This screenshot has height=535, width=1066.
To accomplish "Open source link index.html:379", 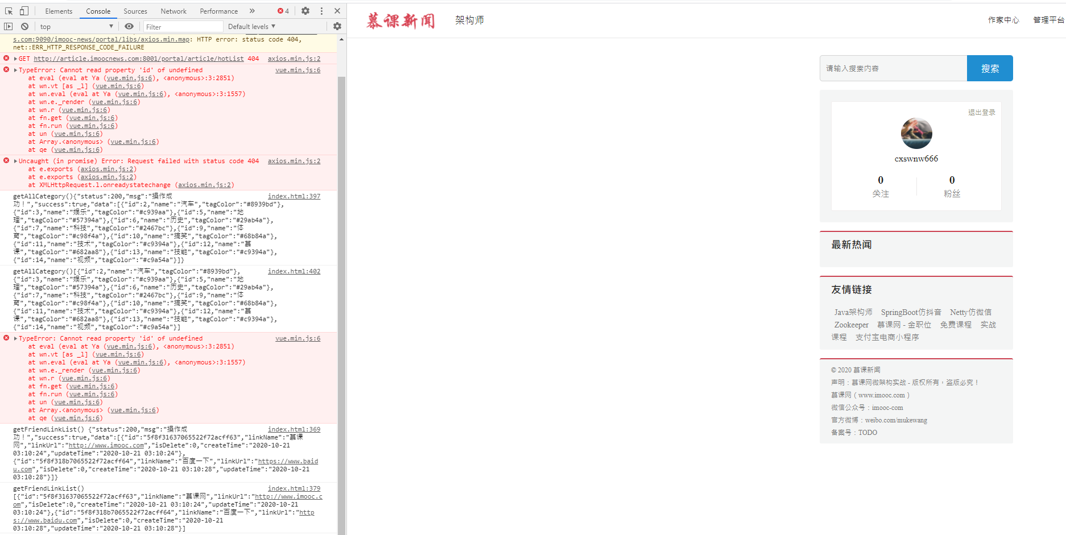I will pyautogui.click(x=294, y=488).
